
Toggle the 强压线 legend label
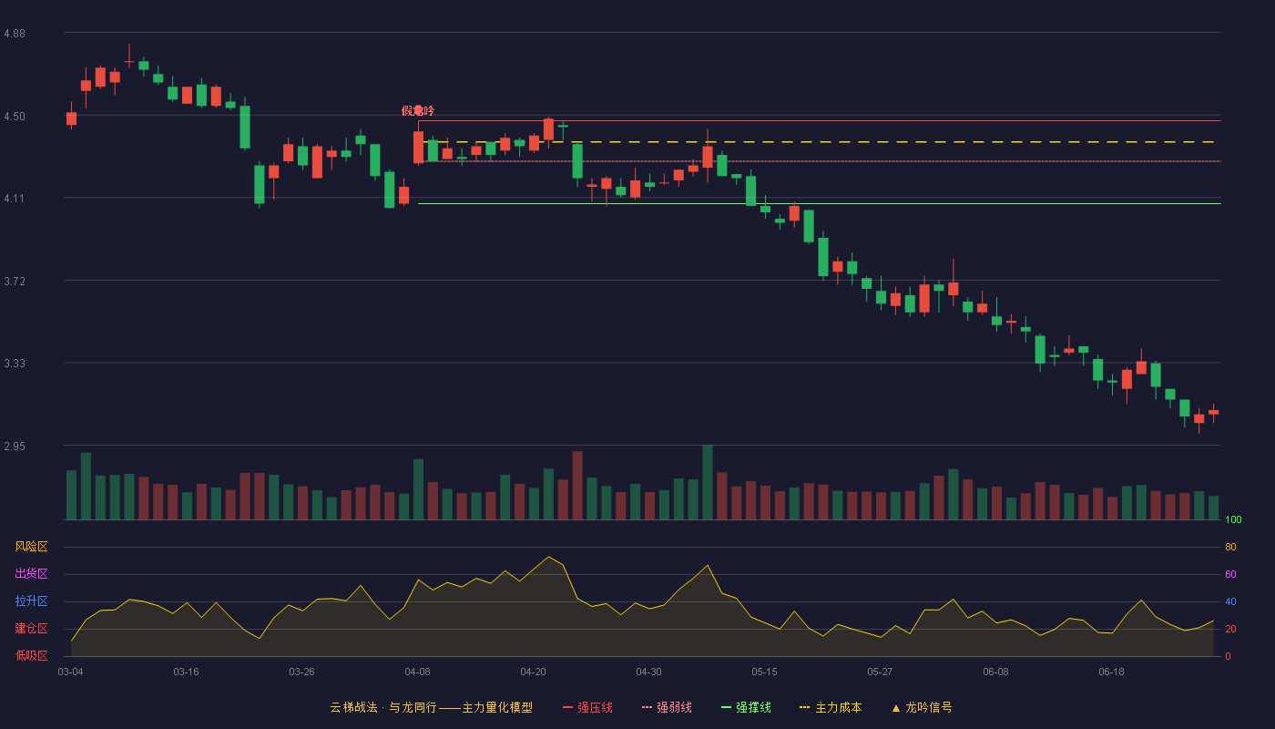pos(595,707)
